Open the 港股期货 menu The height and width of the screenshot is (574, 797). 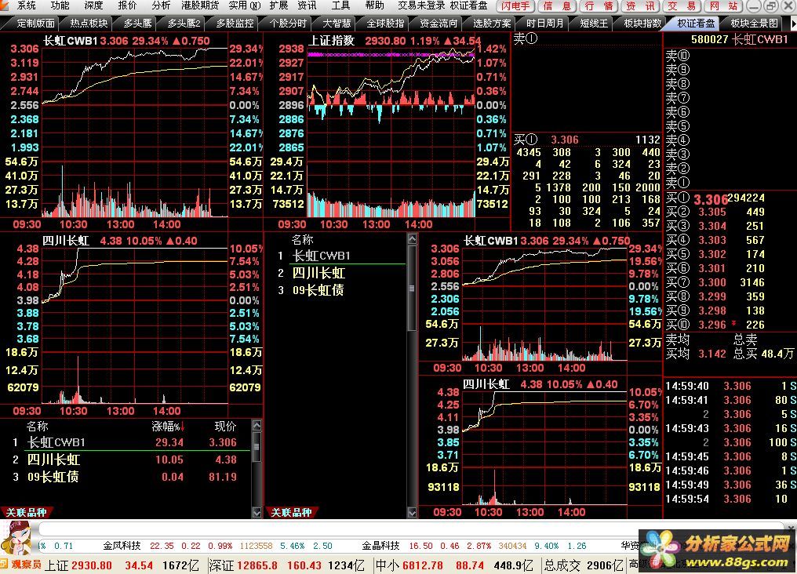[200, 5]
